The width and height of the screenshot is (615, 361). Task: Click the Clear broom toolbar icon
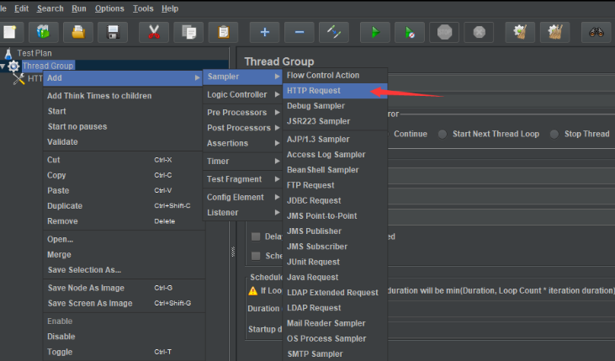[x=520, y=32]
